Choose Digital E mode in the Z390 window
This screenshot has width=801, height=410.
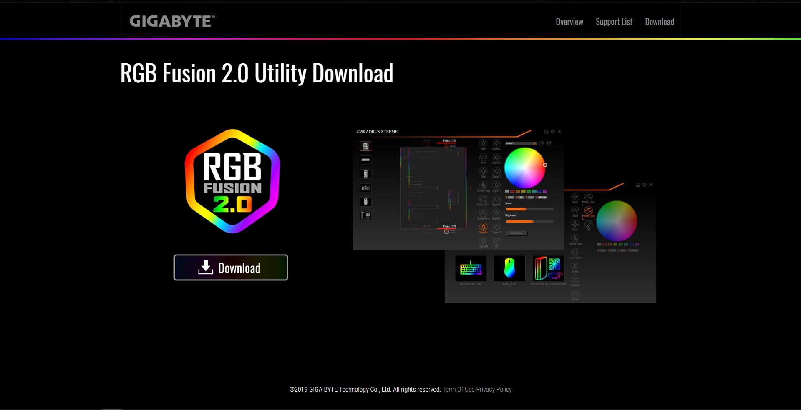(496, 172)
